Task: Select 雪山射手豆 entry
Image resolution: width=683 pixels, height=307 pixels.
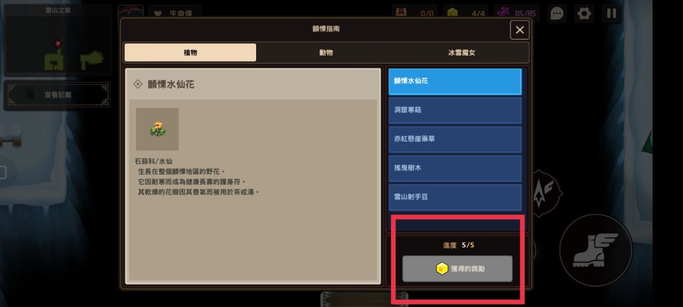Action: click(x=455, y=197)
